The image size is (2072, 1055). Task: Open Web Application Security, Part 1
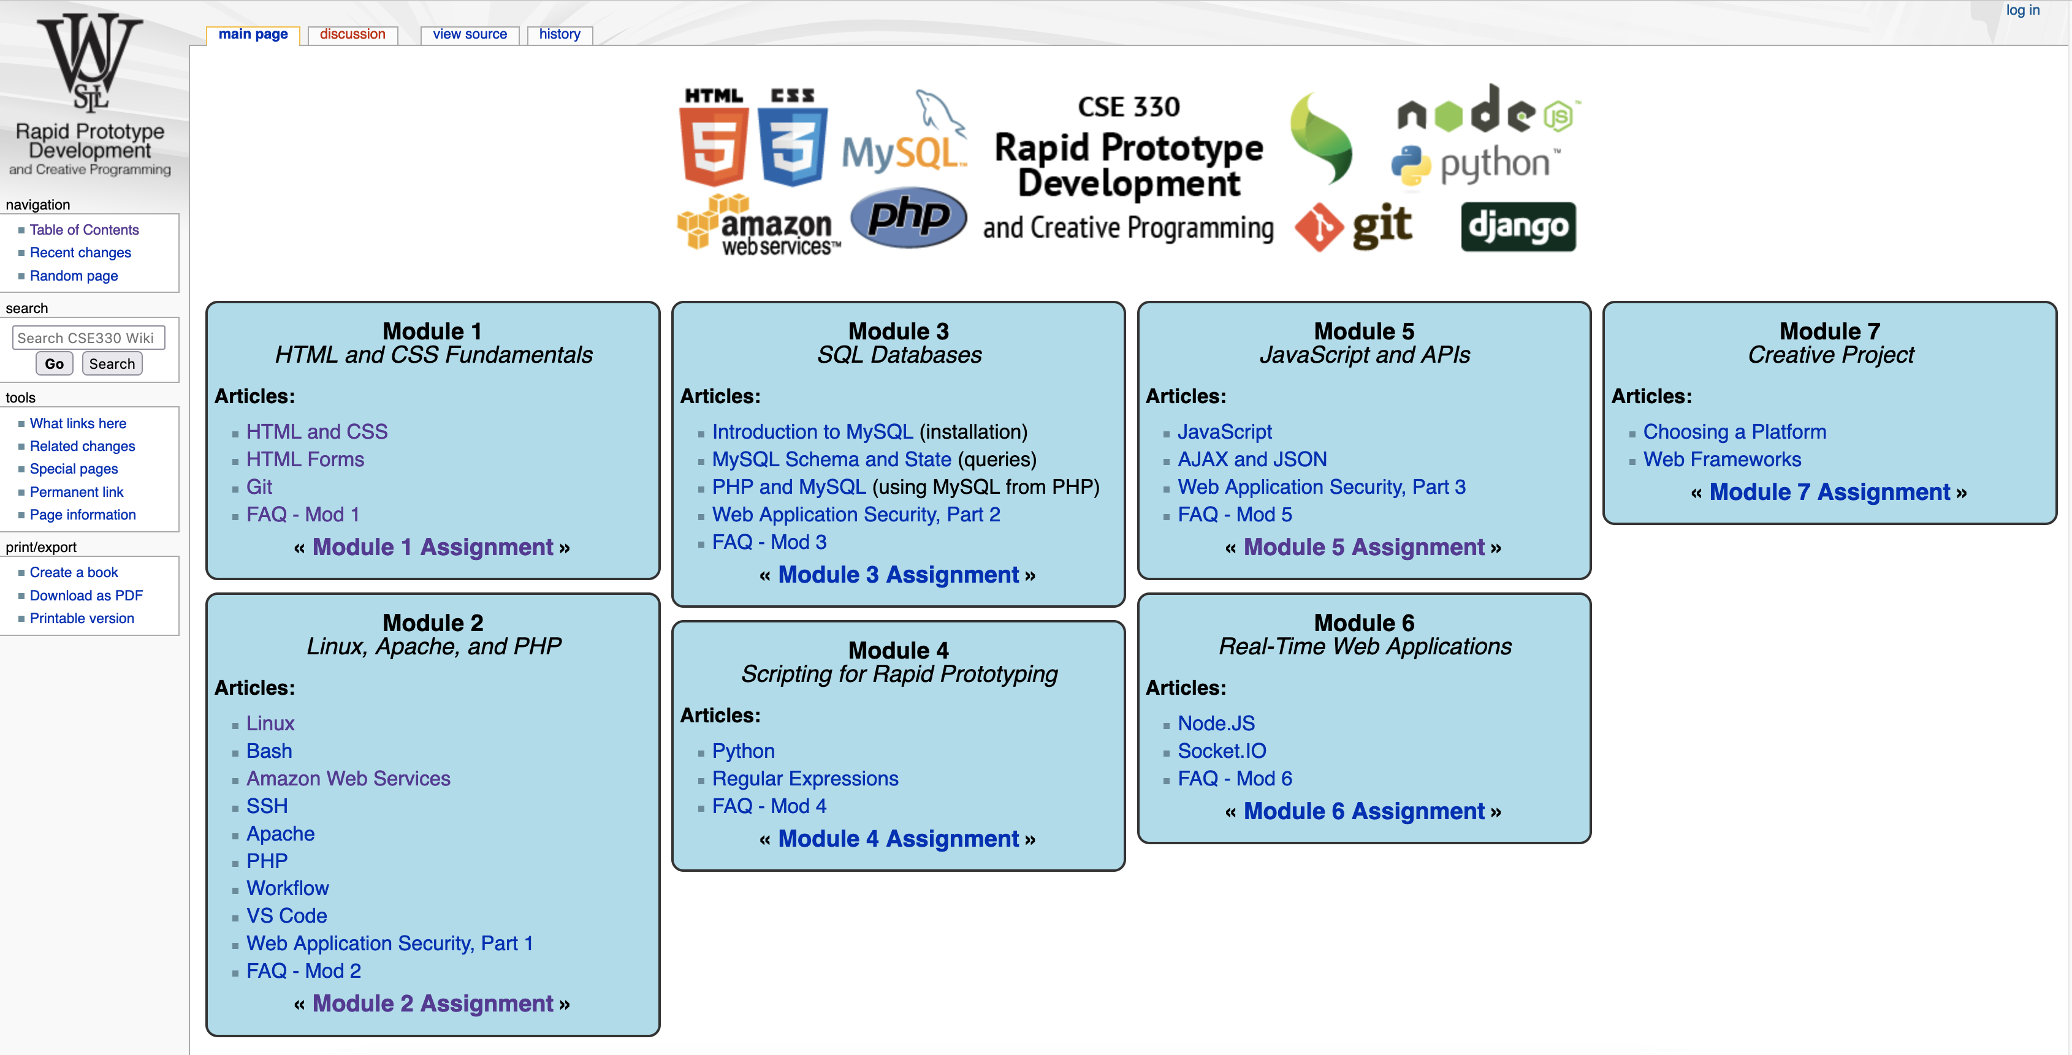[390, 943]
